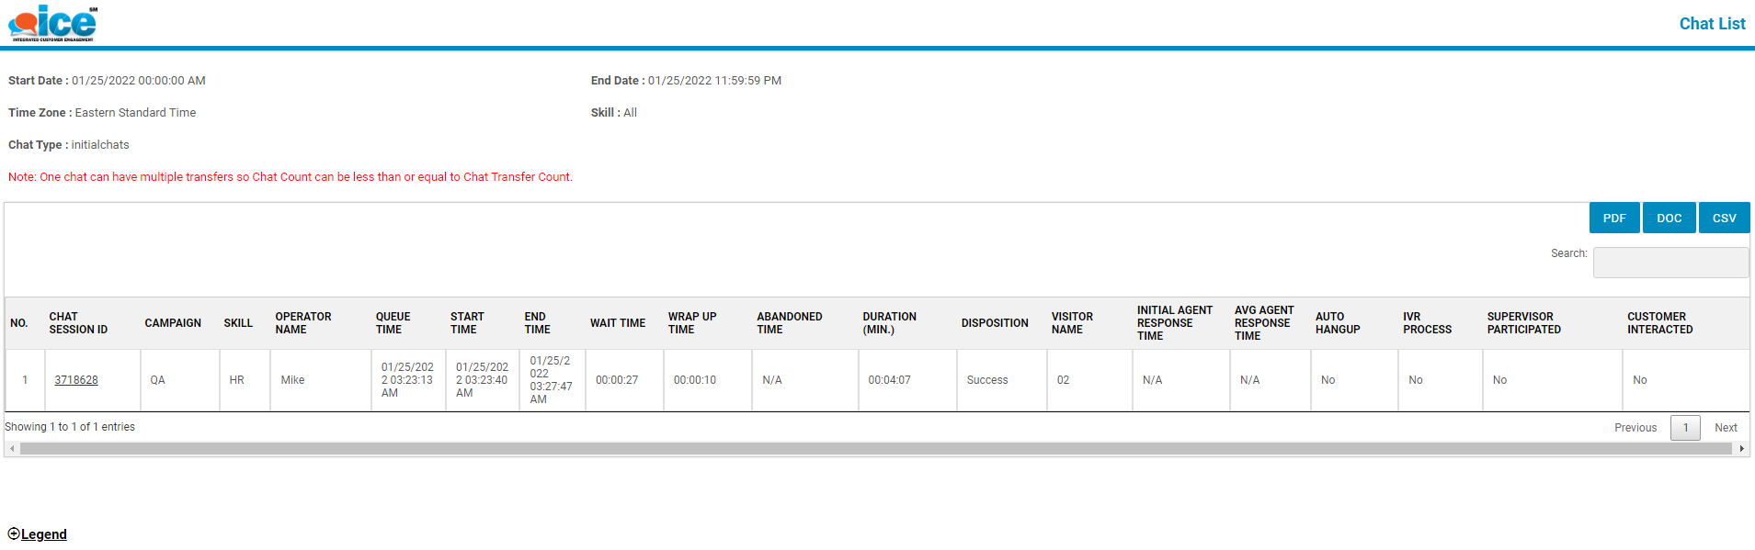Export the report as PDF
The image size is (1755, 550).
coord(1613,219)
